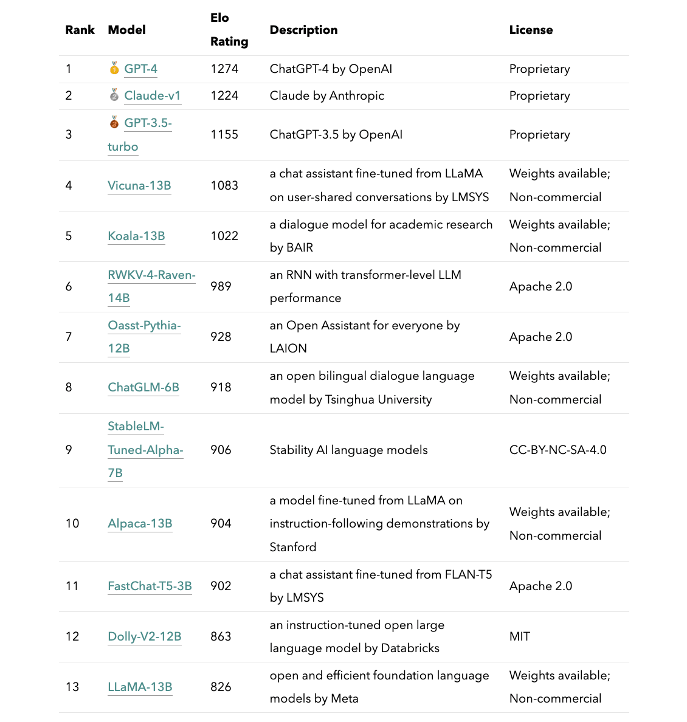Click the Description column header
This screenshot has width=687, height=722.
(x=303, y=30)
